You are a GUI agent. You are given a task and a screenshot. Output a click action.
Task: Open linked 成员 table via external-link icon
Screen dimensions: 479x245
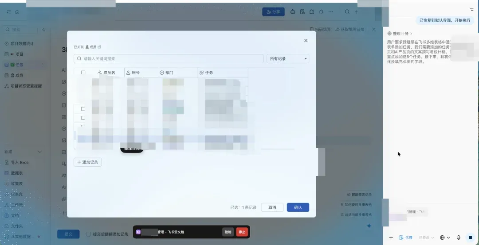99,47
